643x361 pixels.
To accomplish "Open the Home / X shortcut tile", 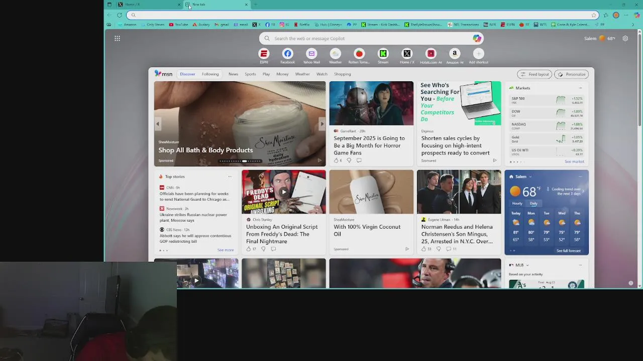I will coord(407,54).
